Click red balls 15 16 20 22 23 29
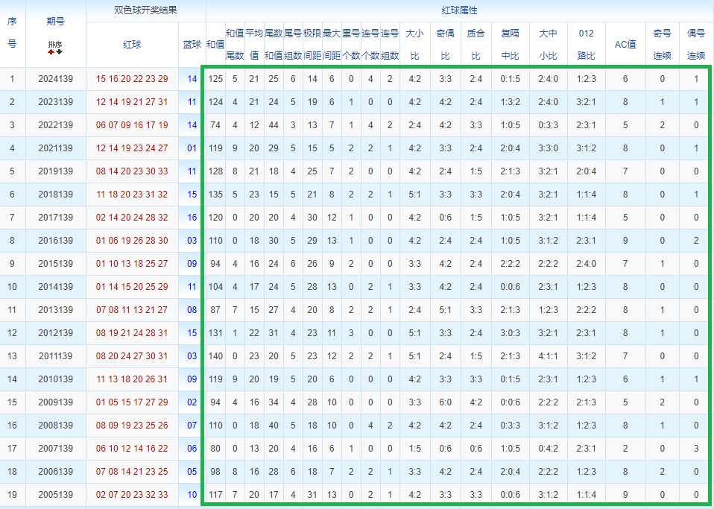The width and height of the screenshot is (714, 509). (132, 79)
